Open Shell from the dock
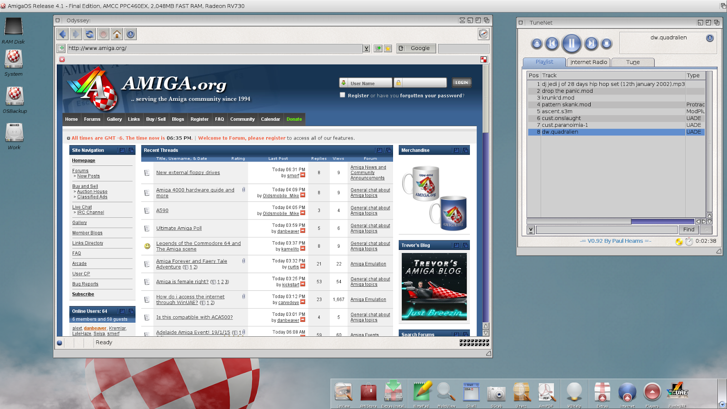Screen dimensions: 727x409 click(x=471, y=394)
